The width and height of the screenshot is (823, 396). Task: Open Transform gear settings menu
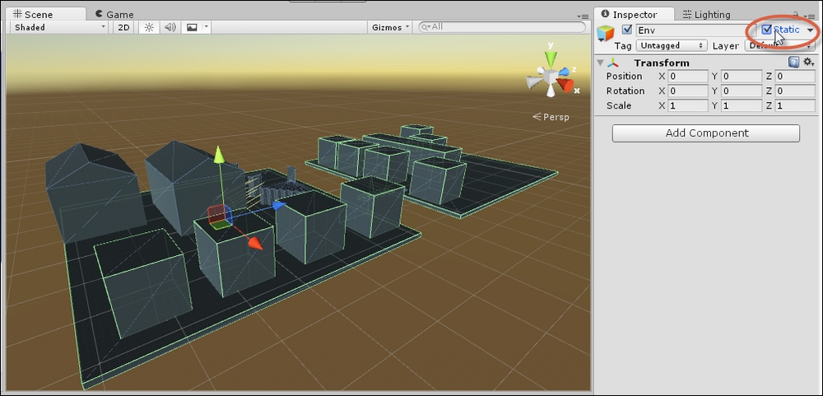click(808, 63)
